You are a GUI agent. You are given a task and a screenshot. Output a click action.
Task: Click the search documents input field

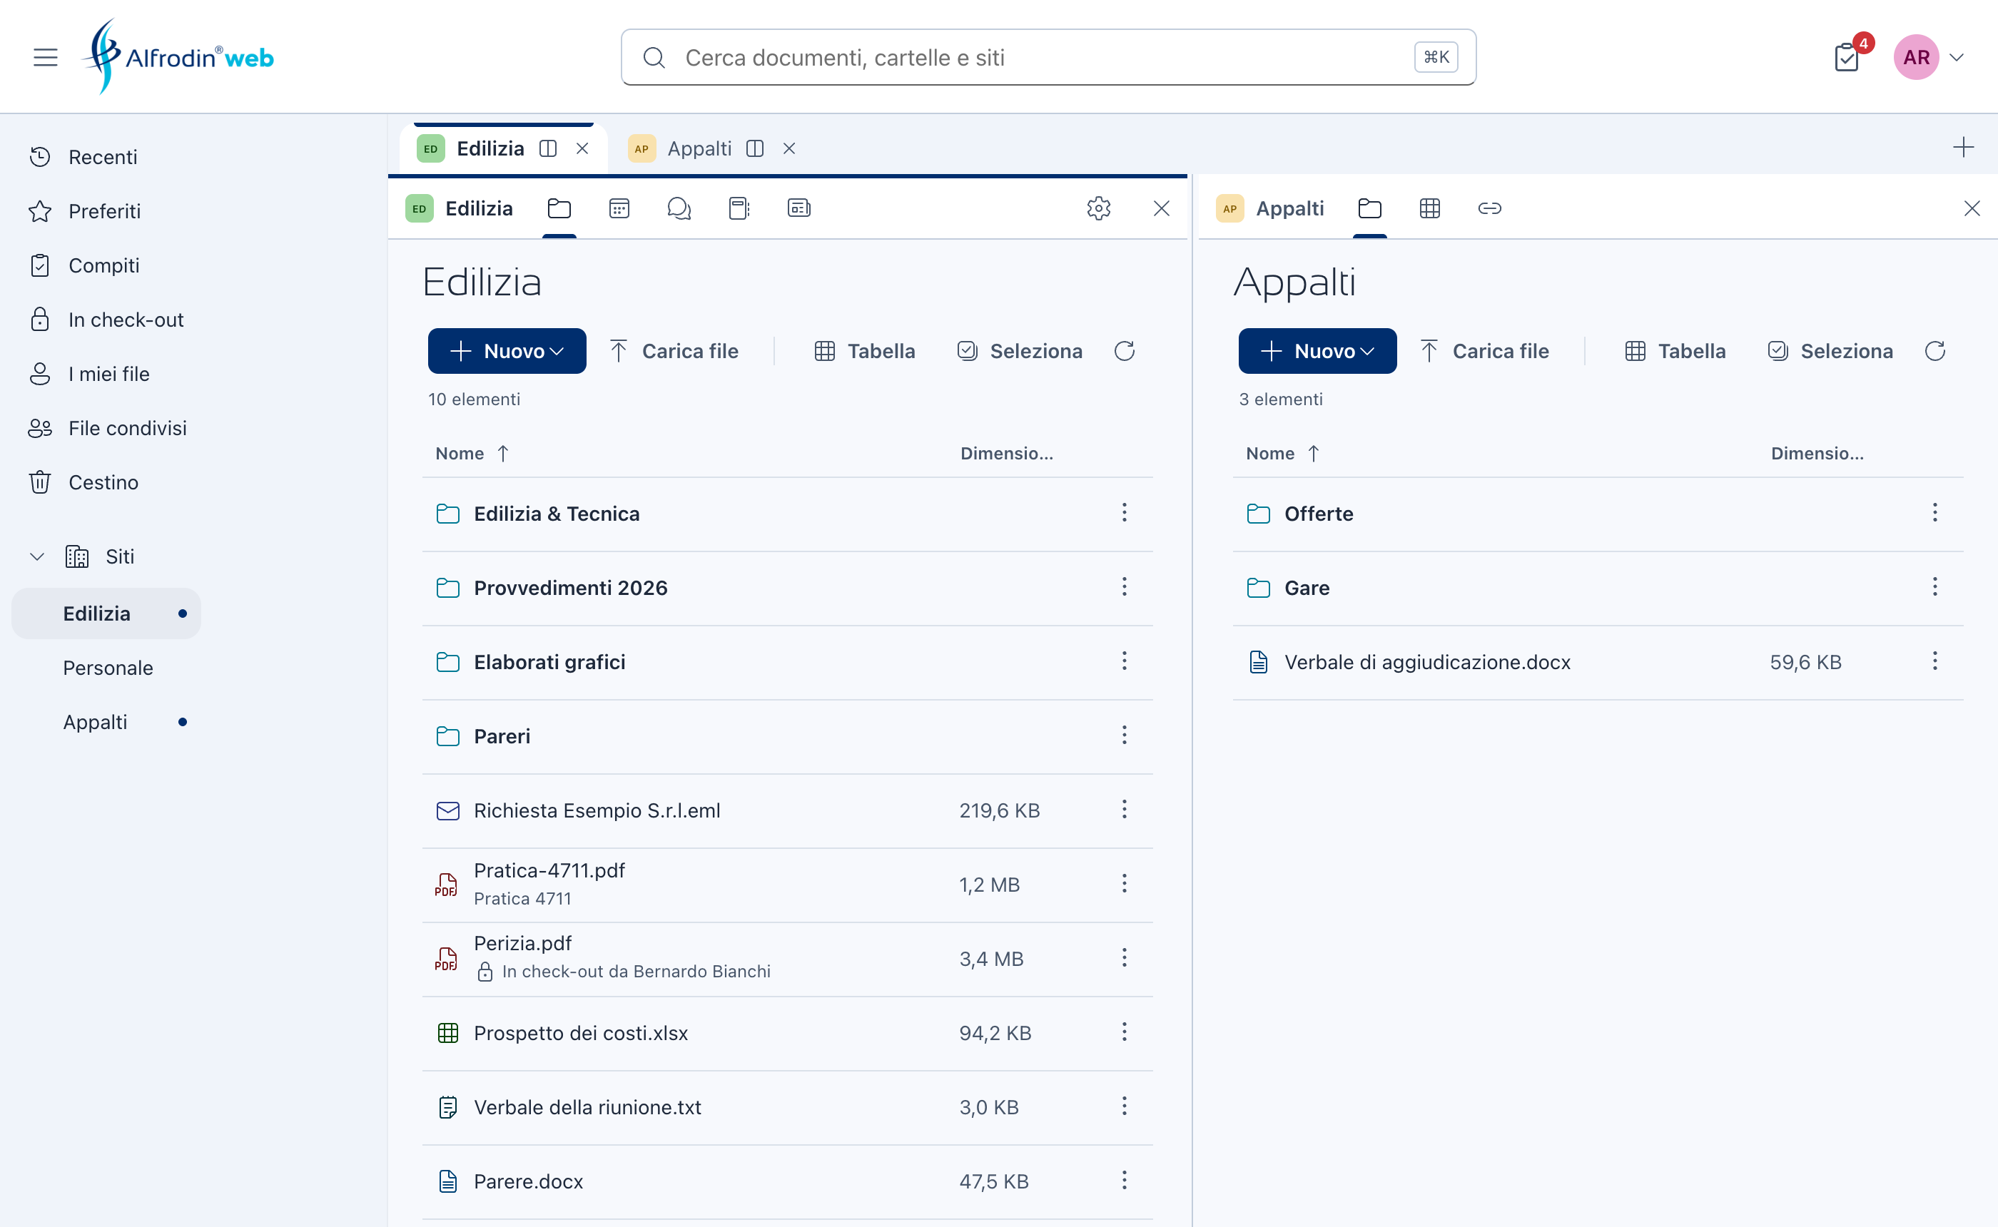click(1048, 58)
